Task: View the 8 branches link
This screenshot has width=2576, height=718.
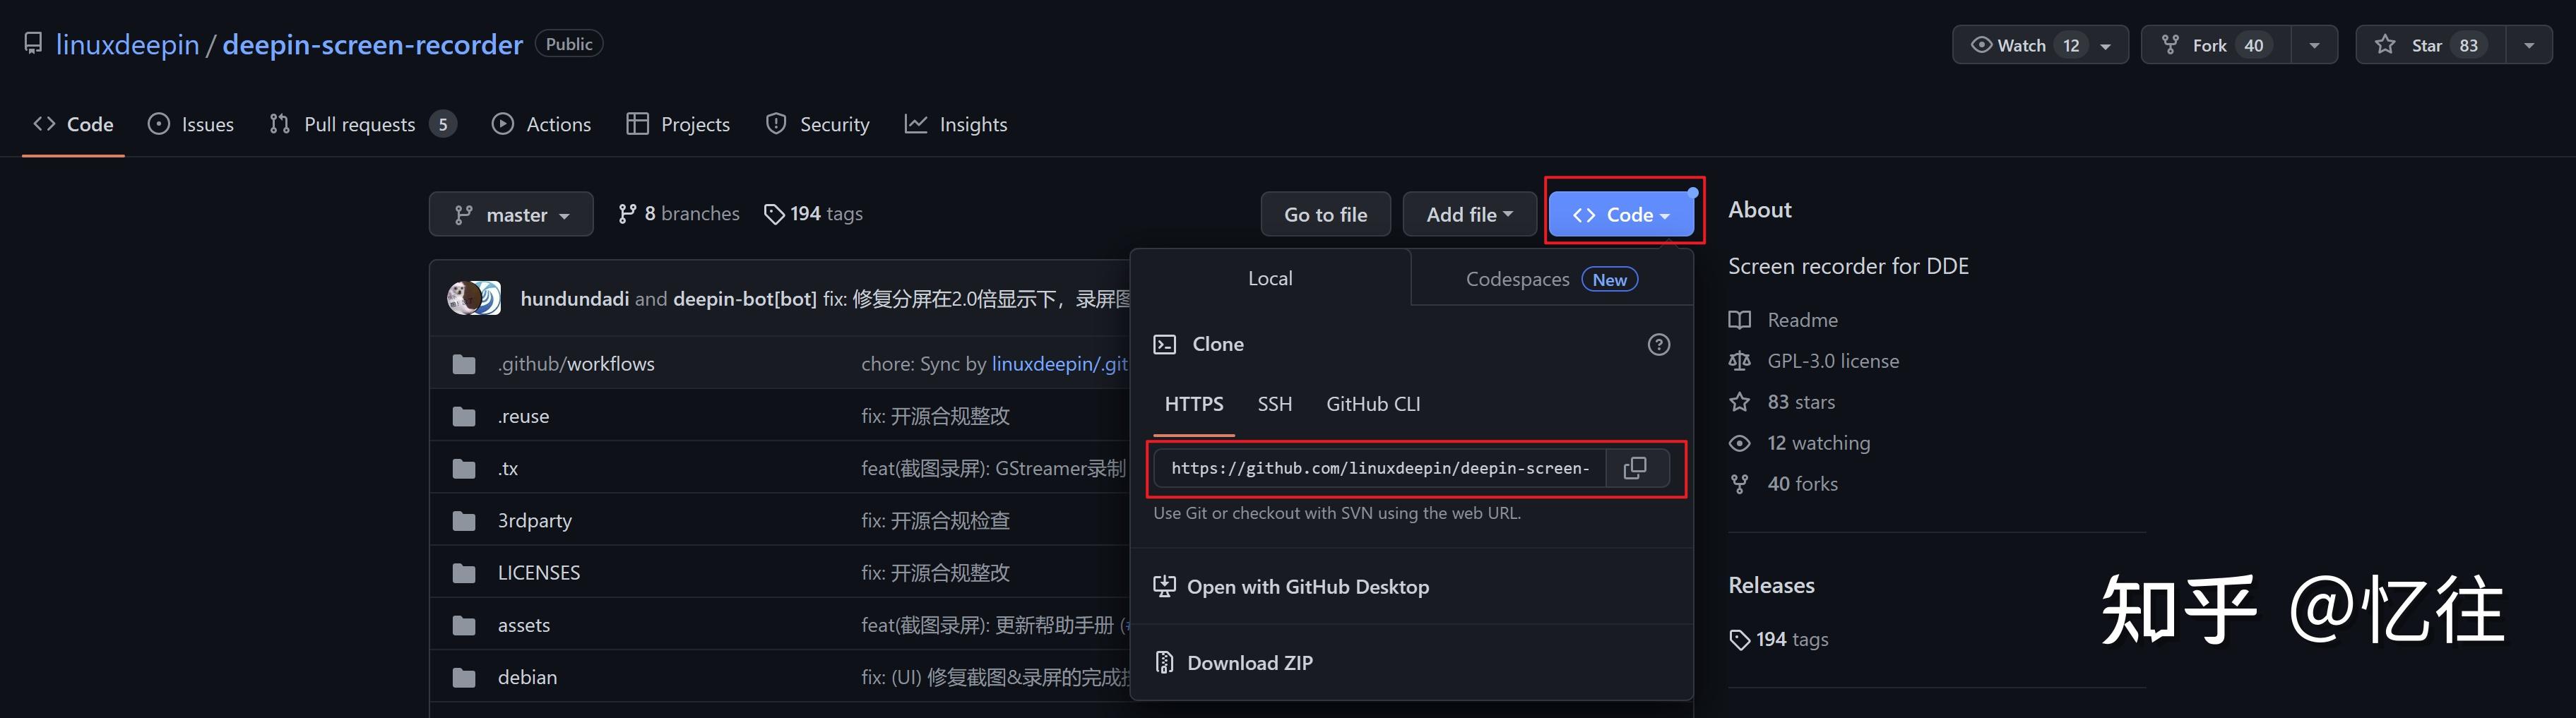Action: point(679,213)
